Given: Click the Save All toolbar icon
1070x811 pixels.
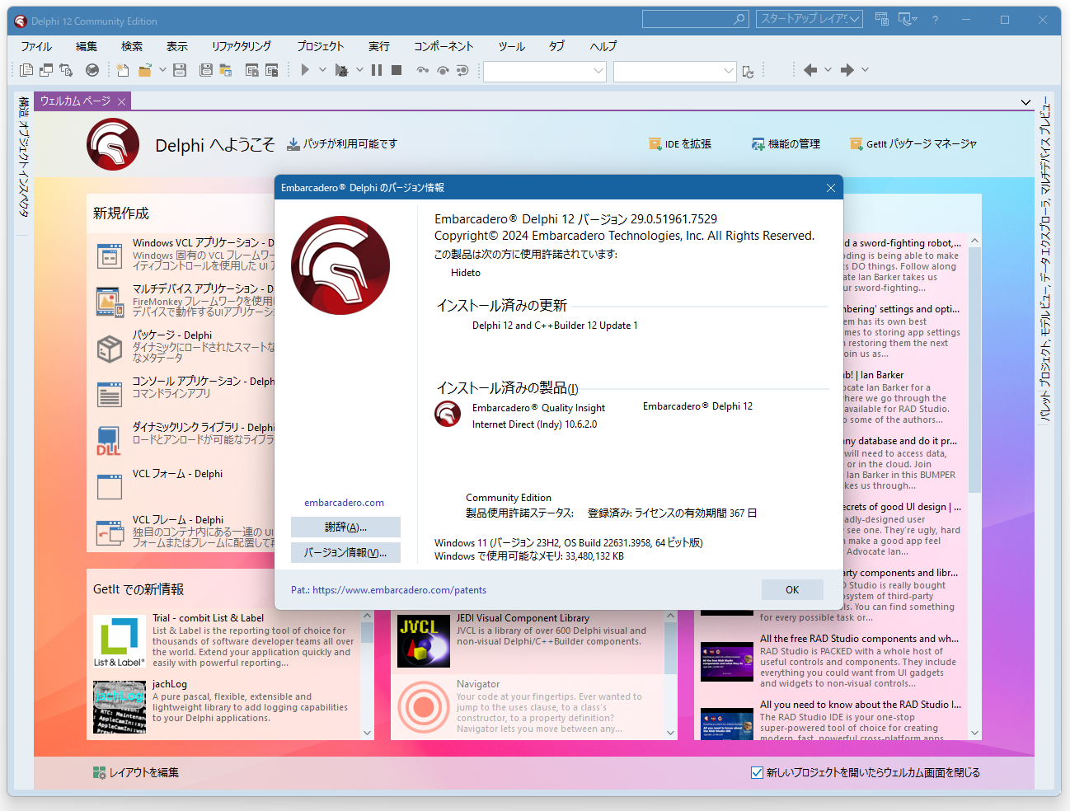Looking at the screenshot, I should 205,70.
